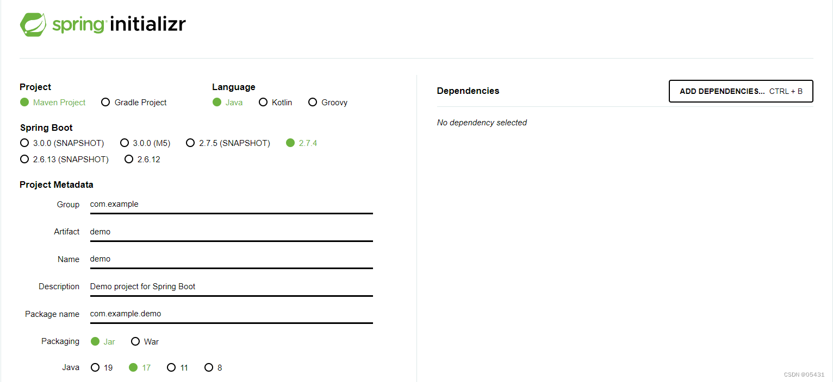Click the Dependencies heading
This screenshot has width=833, height=382.
click(x=468, y=91)
